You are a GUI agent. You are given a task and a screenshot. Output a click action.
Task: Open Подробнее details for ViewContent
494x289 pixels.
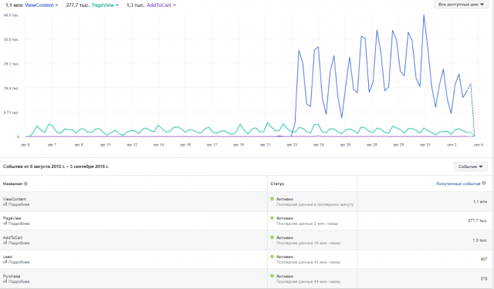pos(19,204)
